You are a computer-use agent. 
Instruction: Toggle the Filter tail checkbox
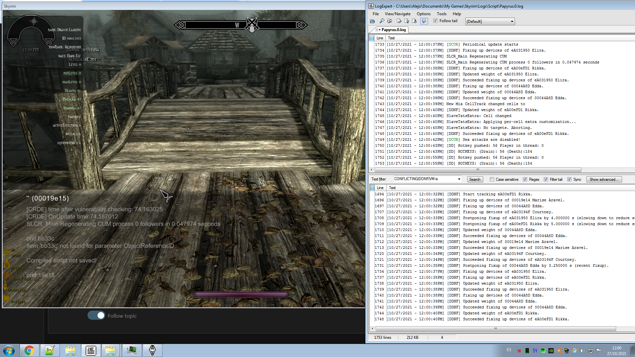[x=546, y=179]
